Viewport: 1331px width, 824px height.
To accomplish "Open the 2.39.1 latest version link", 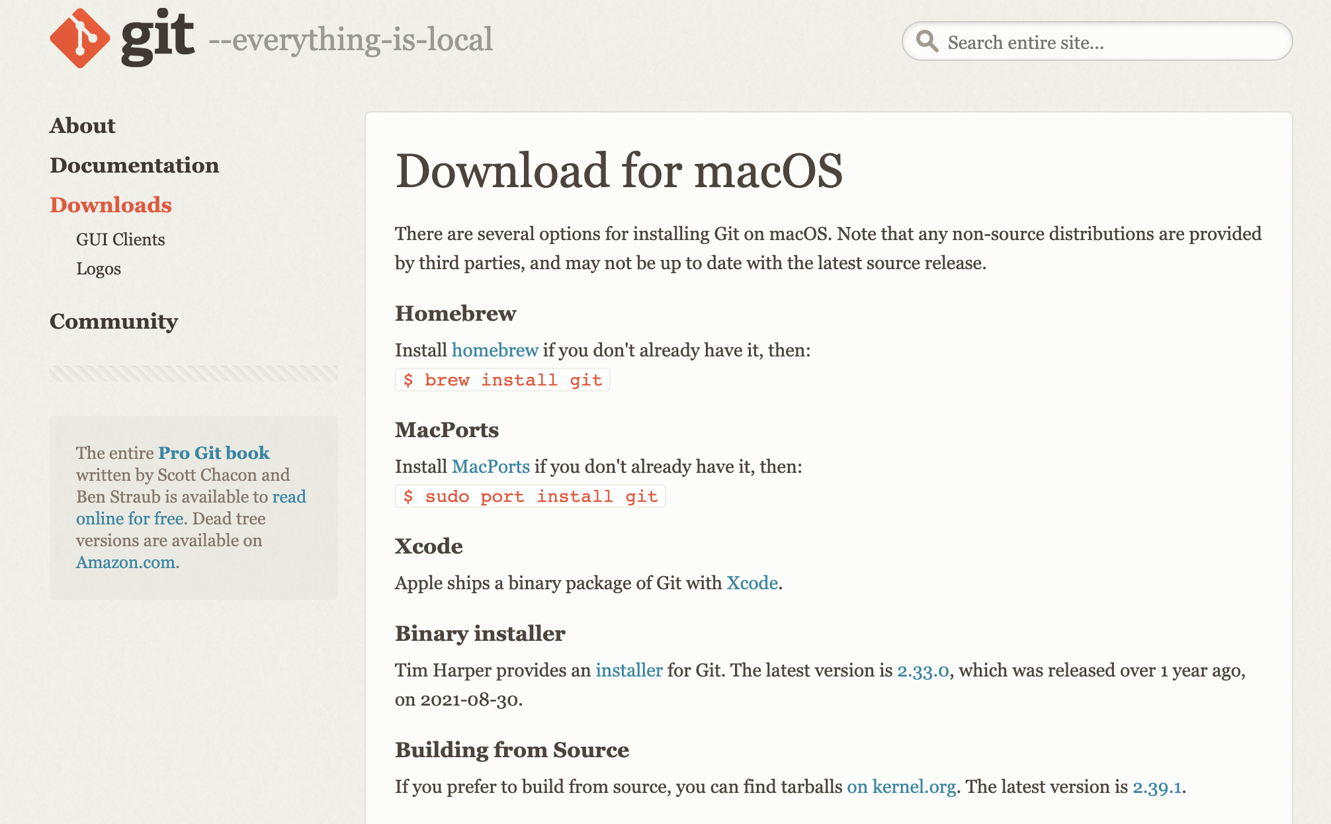I will [x=1156, y=786].
